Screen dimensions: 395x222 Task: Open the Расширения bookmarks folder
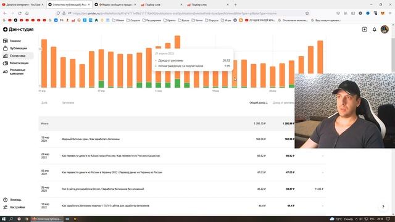pos(152,20)
